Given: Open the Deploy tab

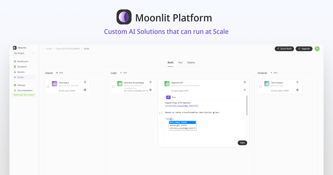Looking at the screenshot, I should pos(191,62).
